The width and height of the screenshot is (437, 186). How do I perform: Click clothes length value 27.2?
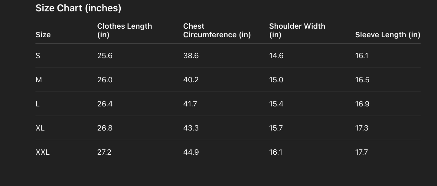click(x=104, y=152)
